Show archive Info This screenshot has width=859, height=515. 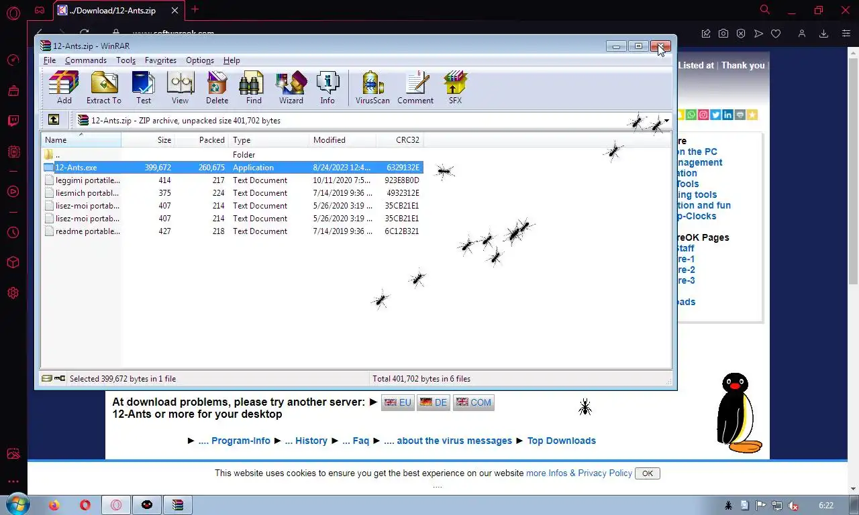327,88
